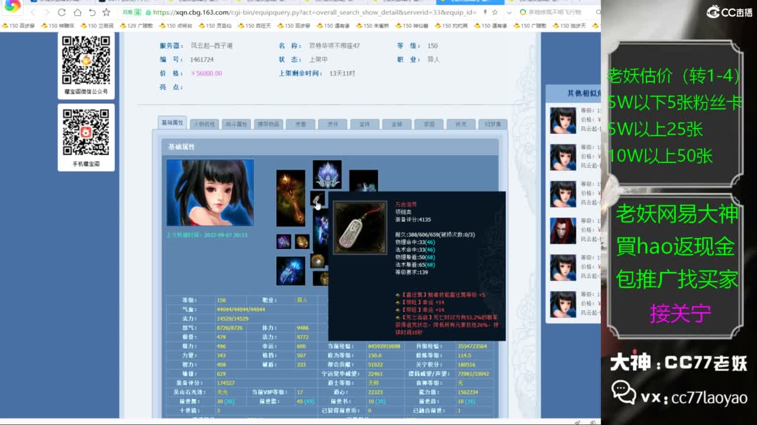Bookmark this page using the address bar star
The width and height of the screenshot is (757, 425).
tap(495, 12)
